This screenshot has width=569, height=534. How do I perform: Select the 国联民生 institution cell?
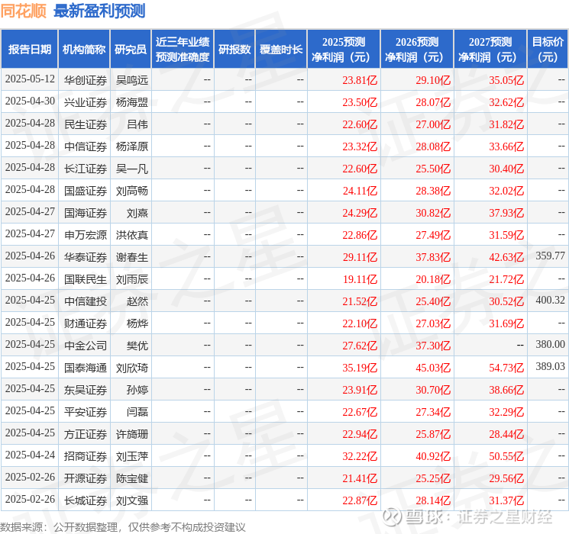86,279
